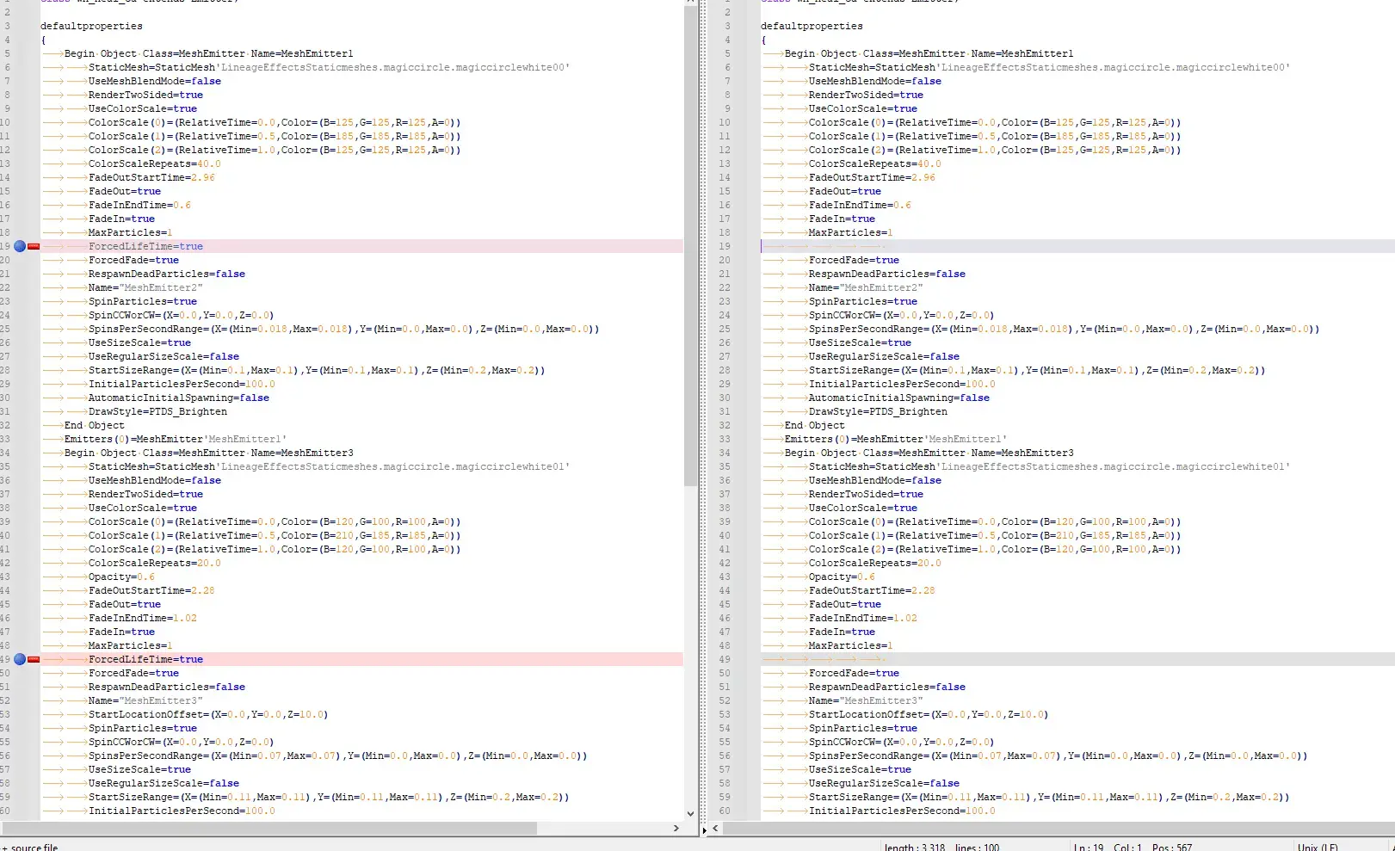
Task: Click highlighted 'ForcedLifeTime=true' on left line 19
Action: tap(145, 246)
